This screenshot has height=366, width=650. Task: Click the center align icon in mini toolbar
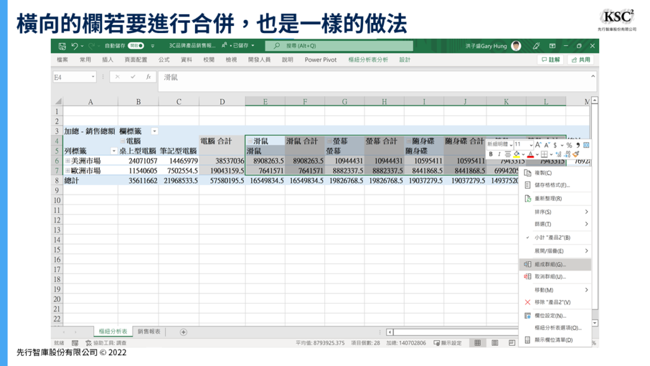coord(507,154)
